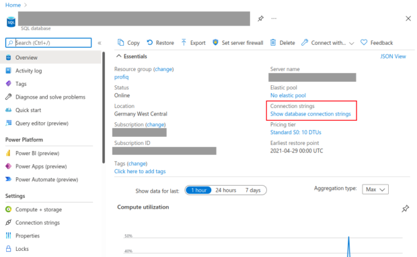Screen dimensions: 417x257
Task: Switch data range to 24 hours
Action: 226,190
